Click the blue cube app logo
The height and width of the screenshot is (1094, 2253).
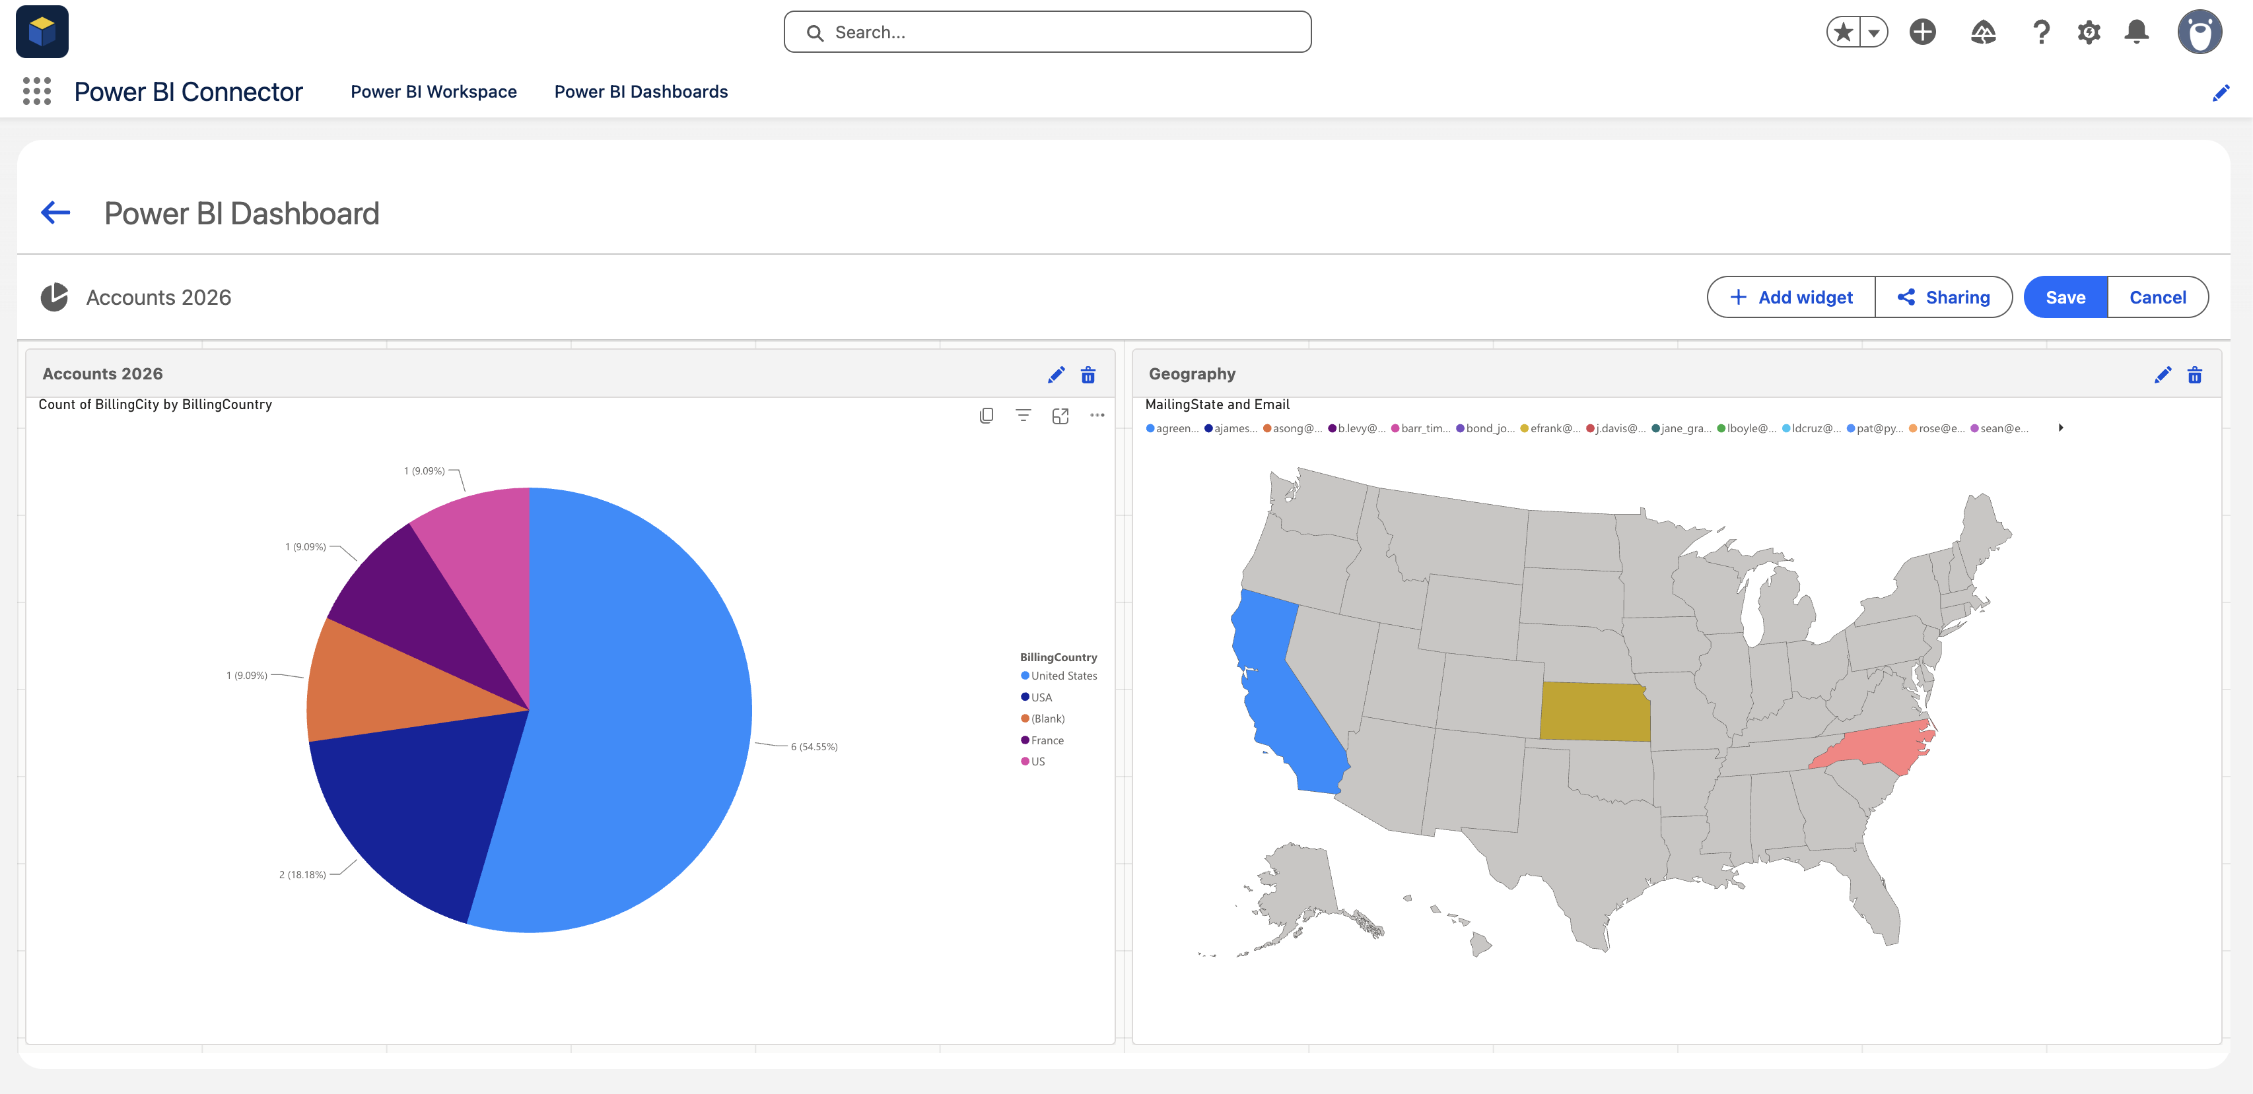click(42, 32)
